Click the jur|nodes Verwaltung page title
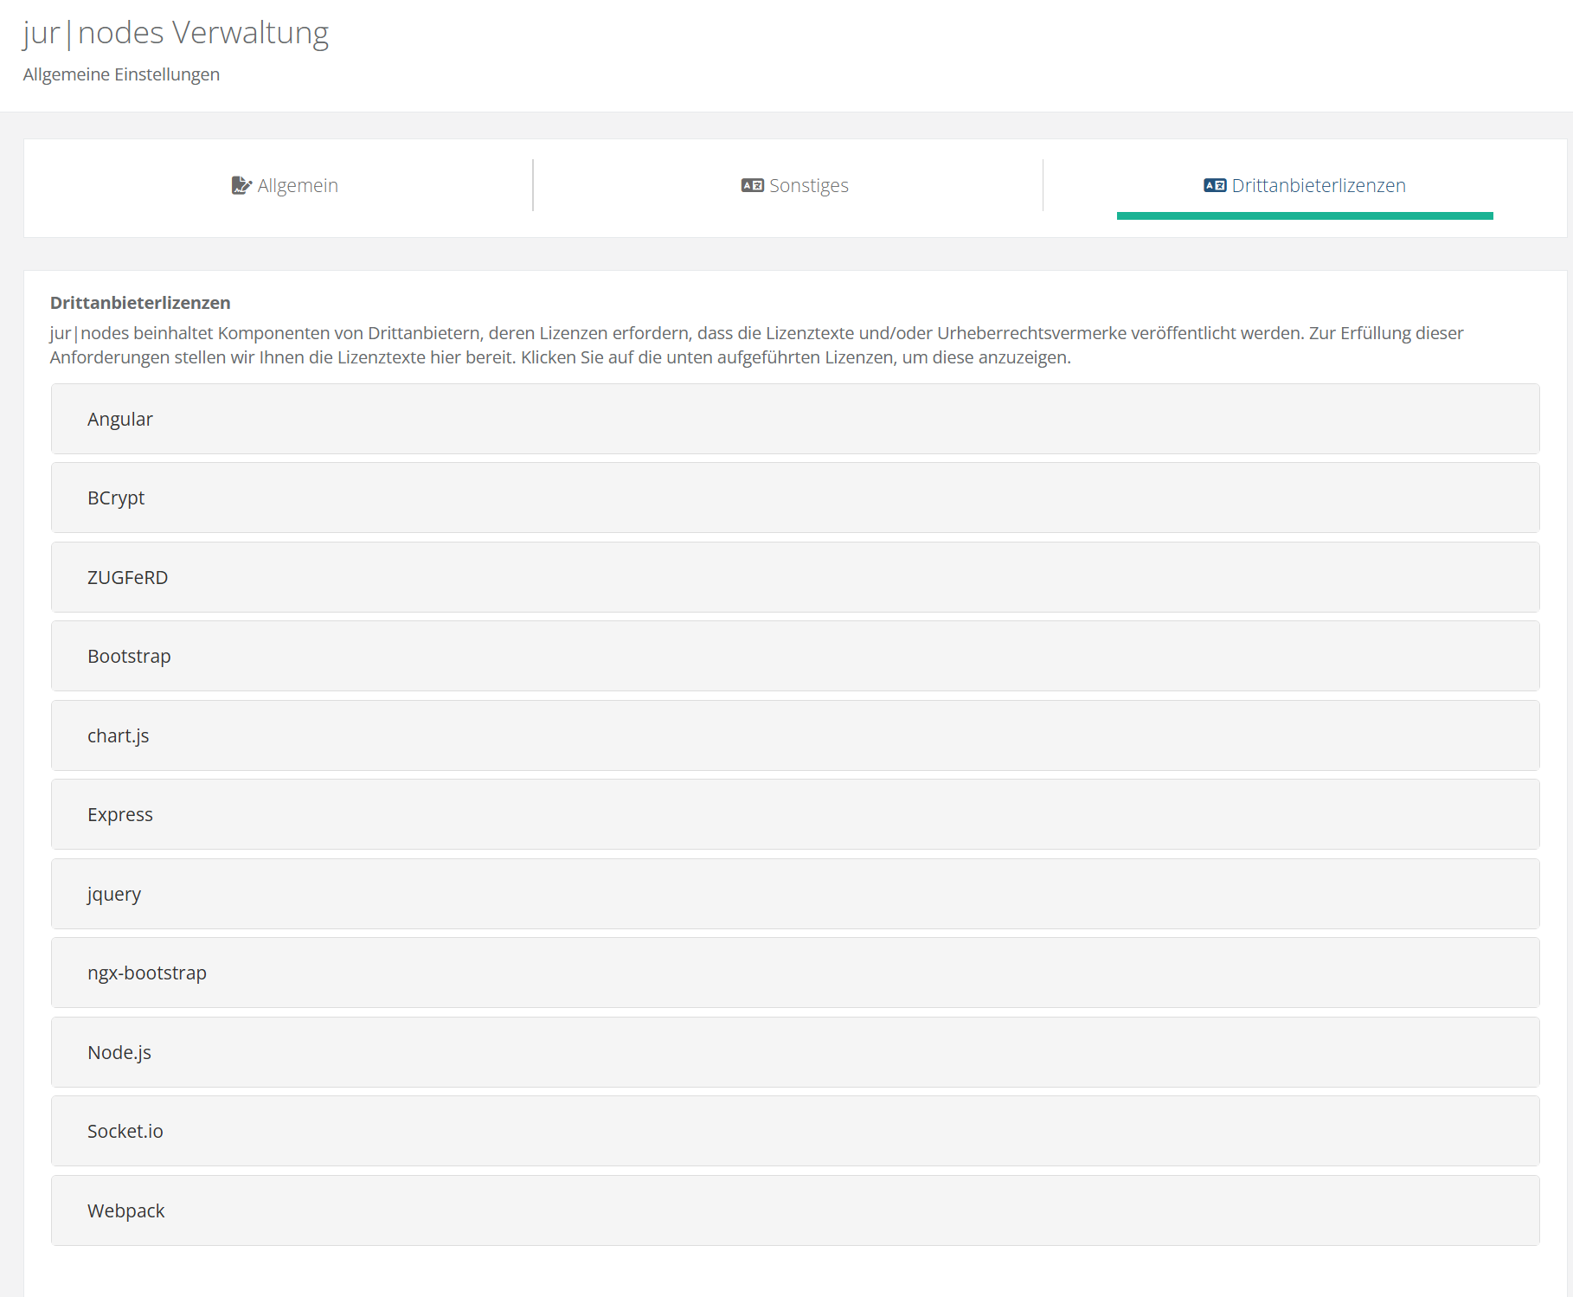This screenshot has height=1297, width=1573. 176,33
